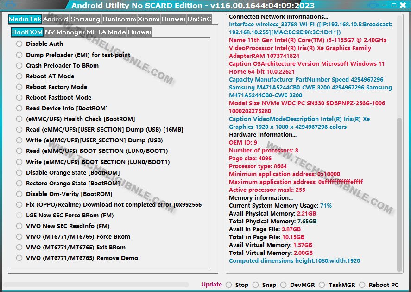Select the BootROM sub-tab
The width and height of the screenshot is (411, 292).
tap(27, 32)
